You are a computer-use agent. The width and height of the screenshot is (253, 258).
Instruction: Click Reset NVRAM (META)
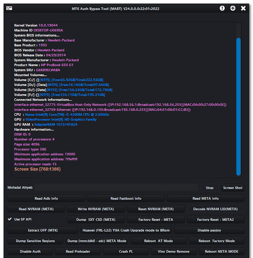[156, 209]
